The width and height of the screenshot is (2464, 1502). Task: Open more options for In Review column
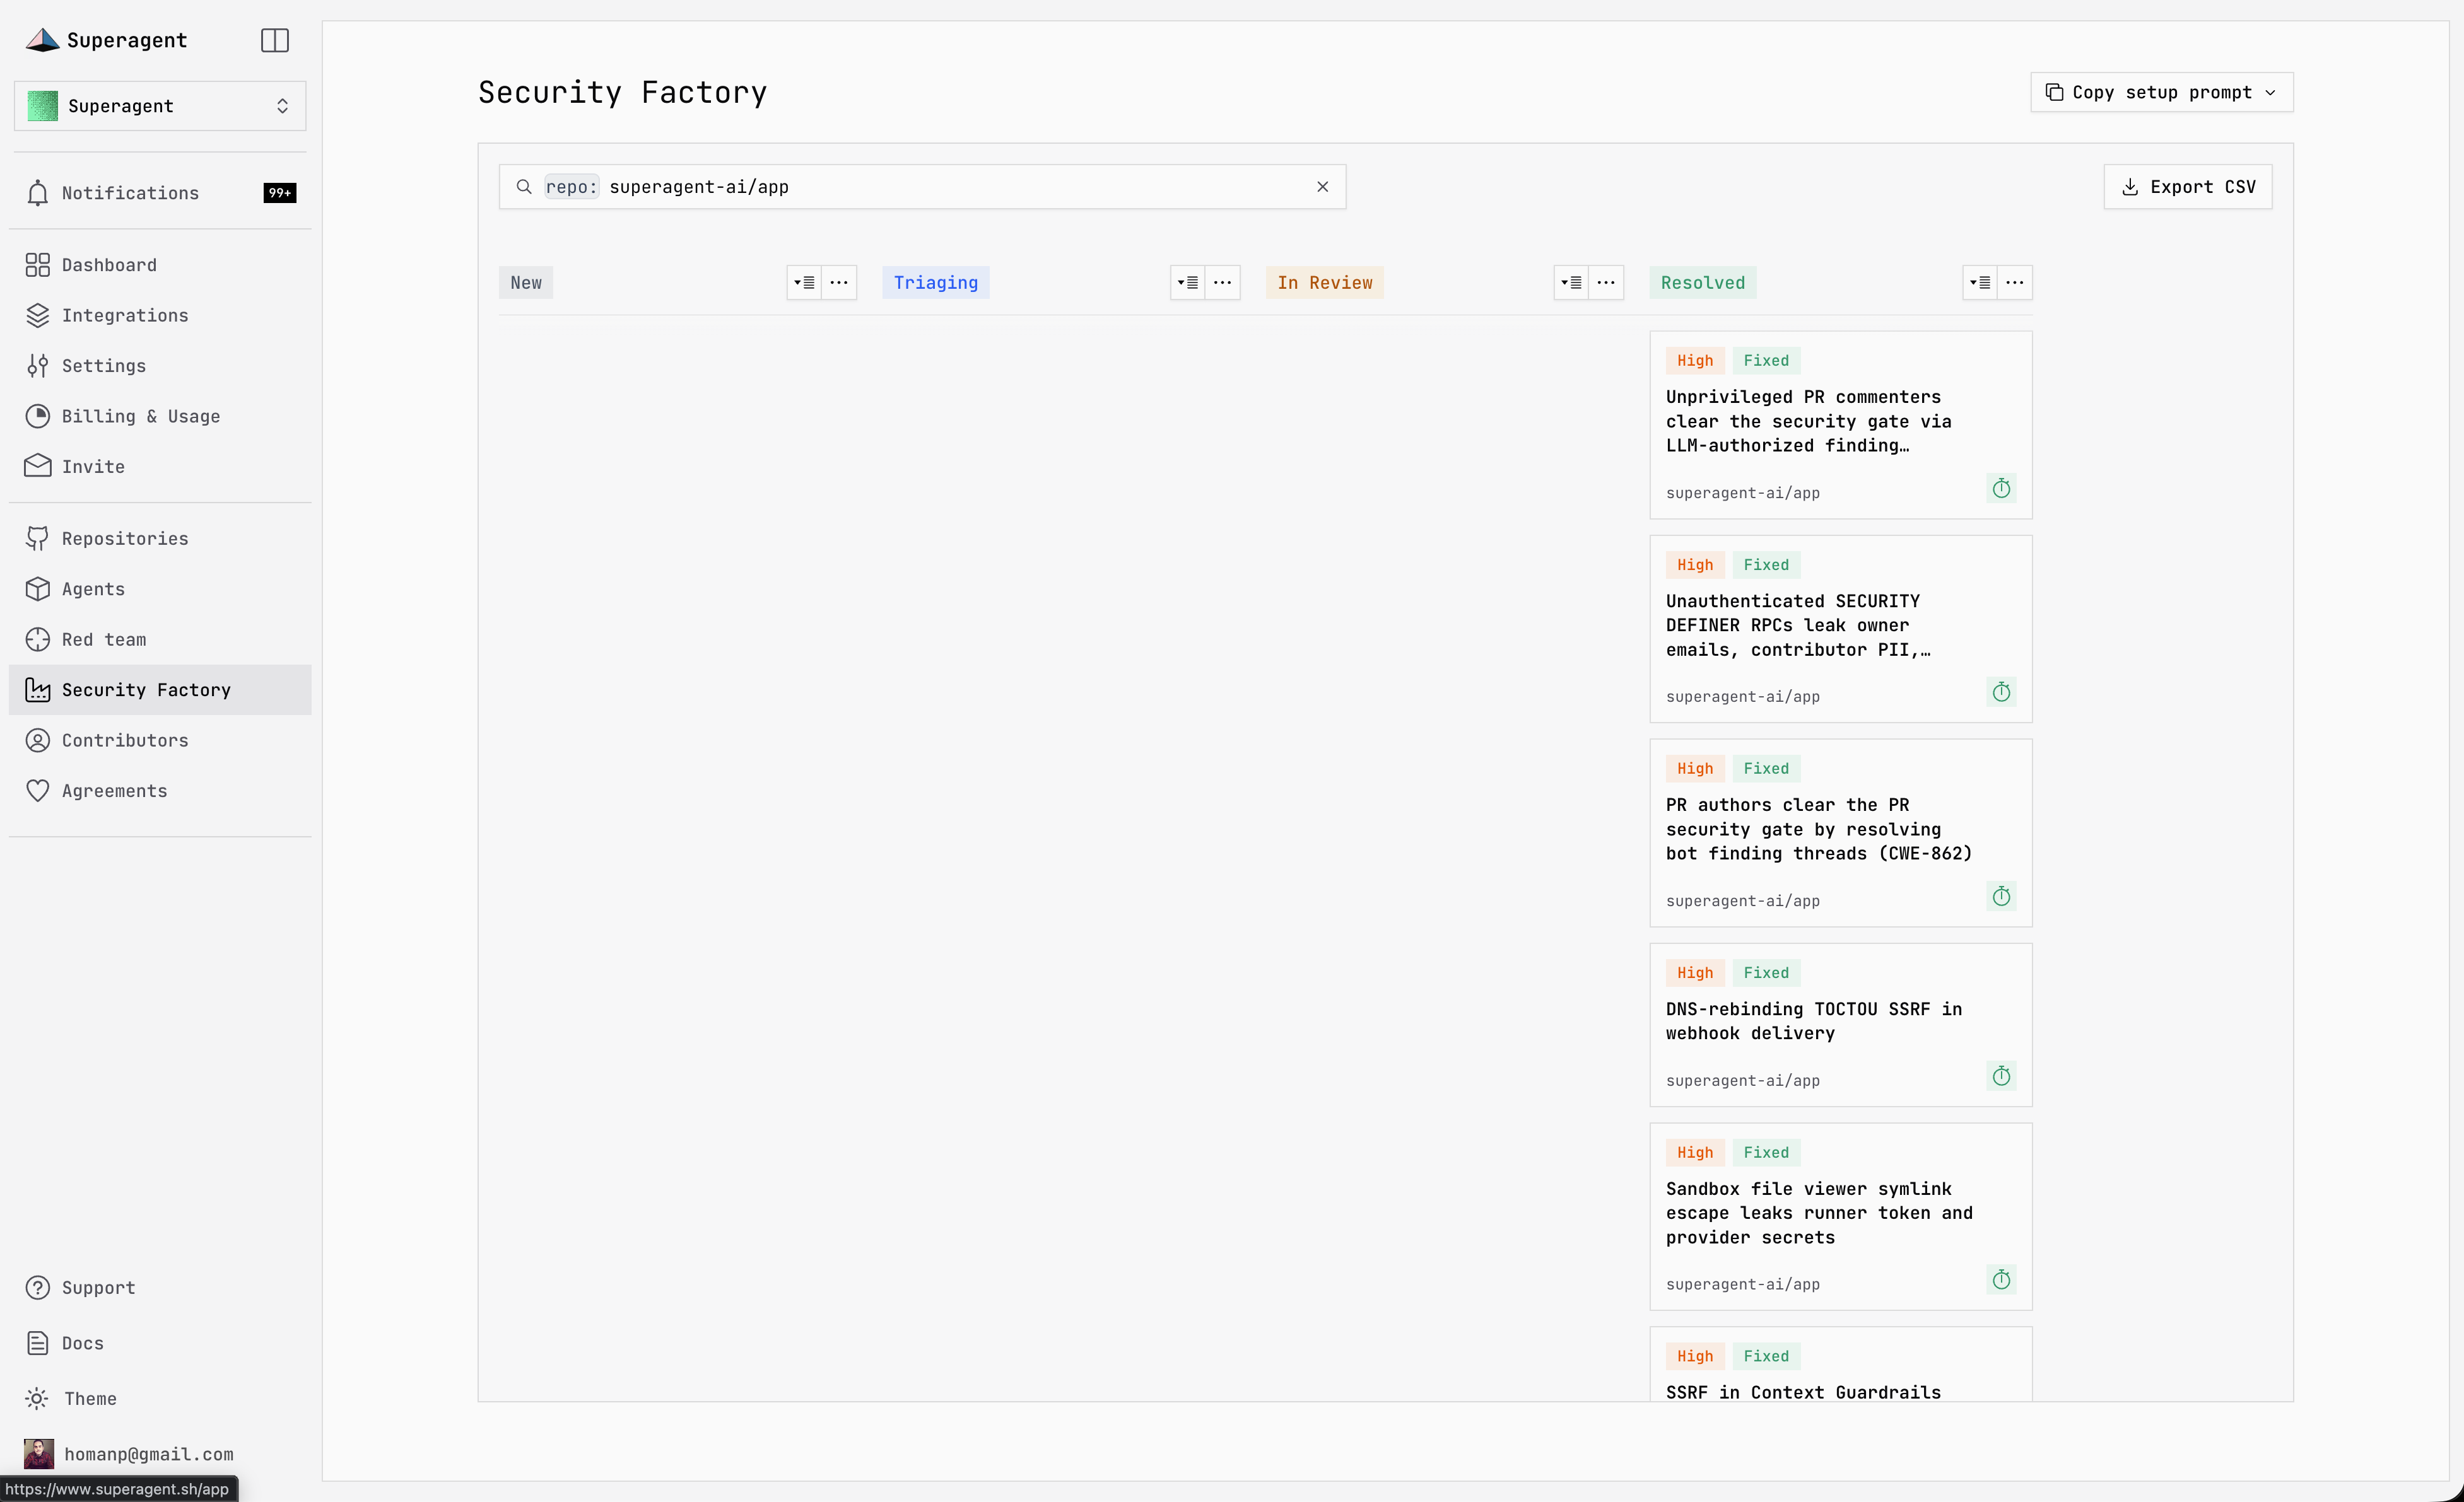click(1606, 283)
